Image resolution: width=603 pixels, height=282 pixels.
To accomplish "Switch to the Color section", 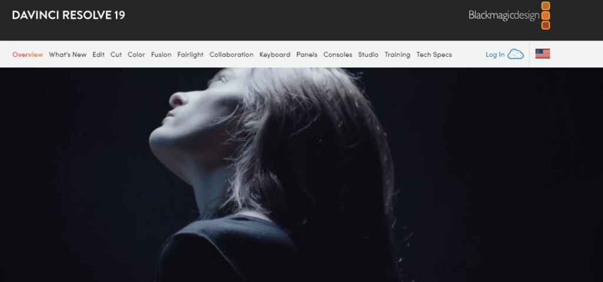I will [136, 55].
